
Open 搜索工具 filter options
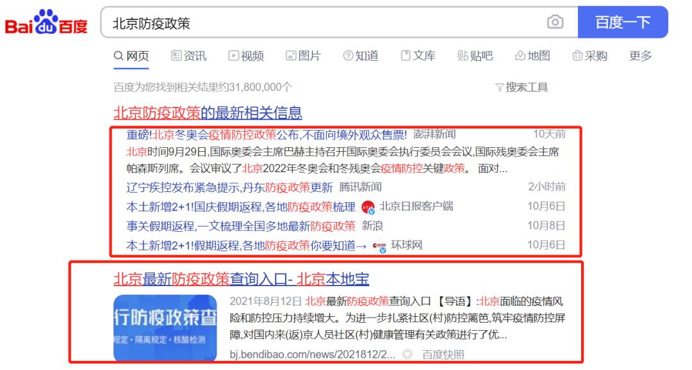(522, 87)
